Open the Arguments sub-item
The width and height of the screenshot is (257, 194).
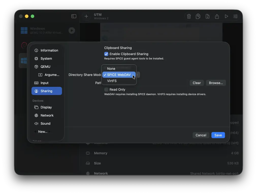pos(49,75)
